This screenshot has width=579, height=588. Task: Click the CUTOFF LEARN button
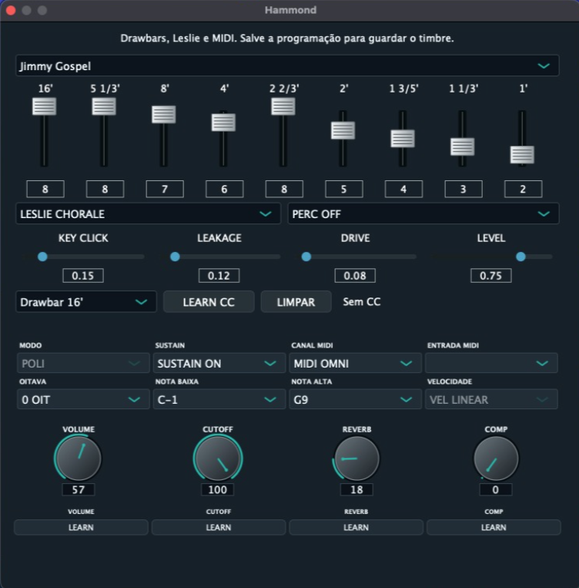(x=219, y=527)
